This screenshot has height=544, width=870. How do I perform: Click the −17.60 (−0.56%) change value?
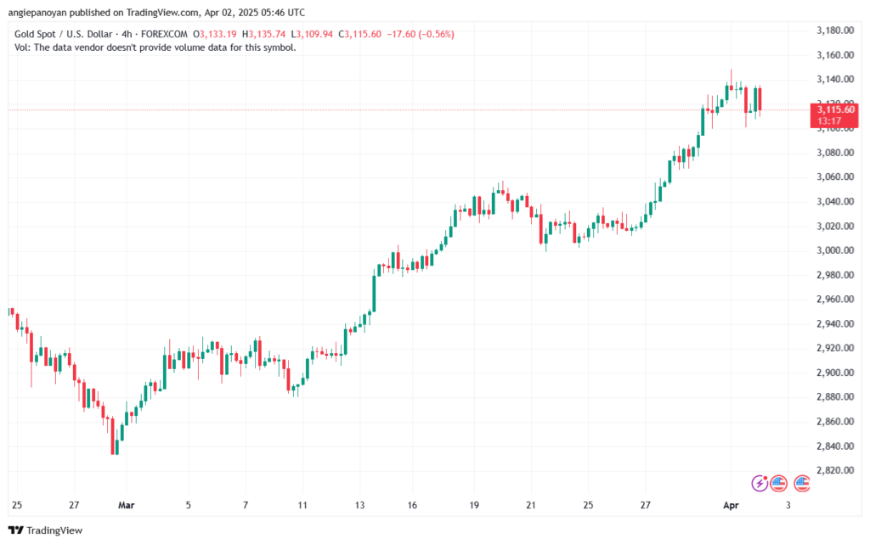click(x=421, y=34)
